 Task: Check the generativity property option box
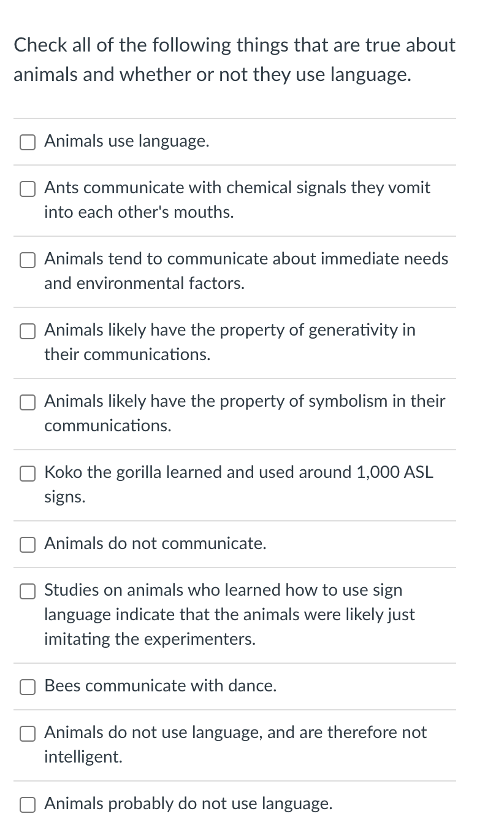pos(28,331)
